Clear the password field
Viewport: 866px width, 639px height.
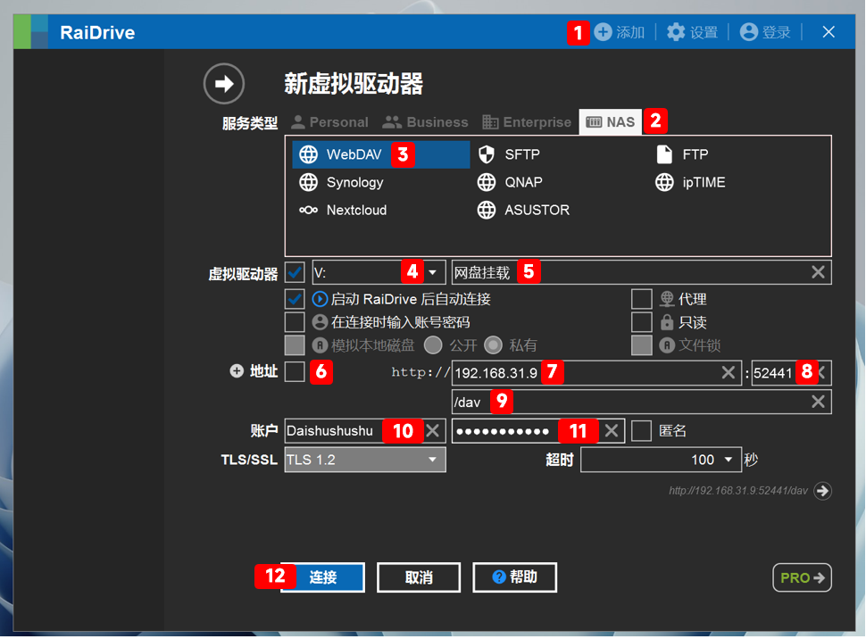coord(612,430)
